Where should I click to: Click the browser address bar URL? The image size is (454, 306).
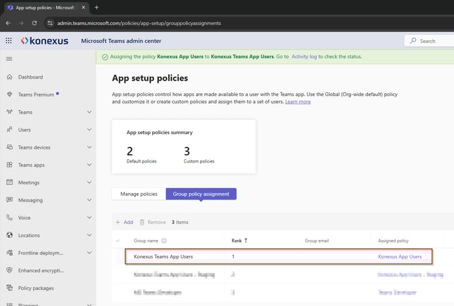pos(139,23)
